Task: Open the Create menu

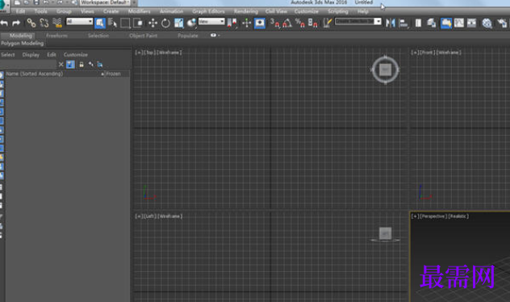Action: point(111,11)
